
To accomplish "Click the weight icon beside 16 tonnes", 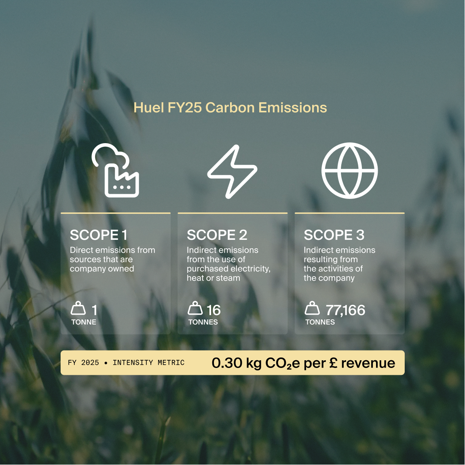I will click(x=195, y=308).
